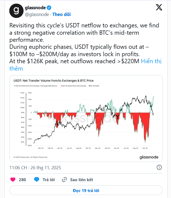This screenshot has width=171, height=198.
Task: Like the tweet with the heart icon
Action: pos(13,180)
